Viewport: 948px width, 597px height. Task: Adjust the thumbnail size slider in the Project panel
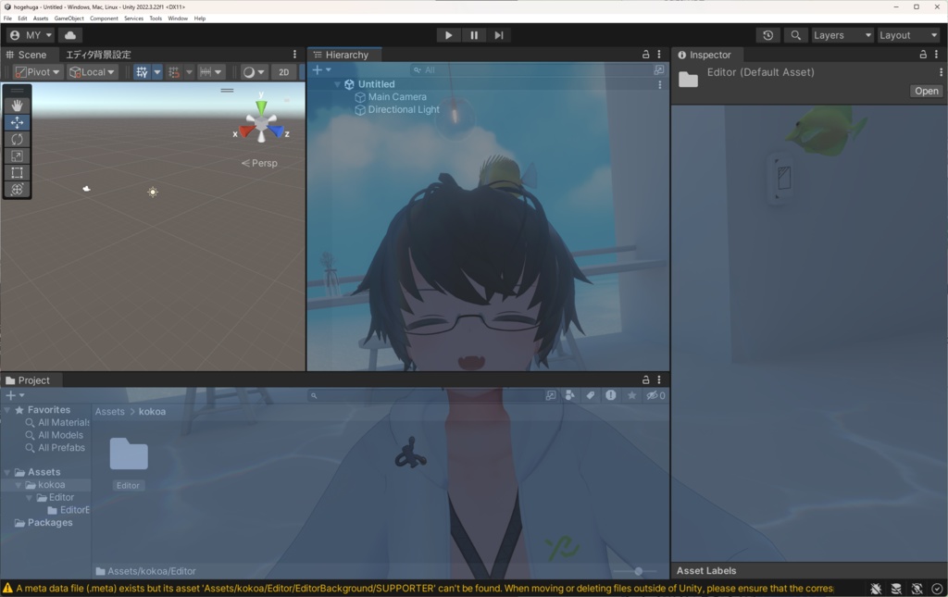point(638,571)
